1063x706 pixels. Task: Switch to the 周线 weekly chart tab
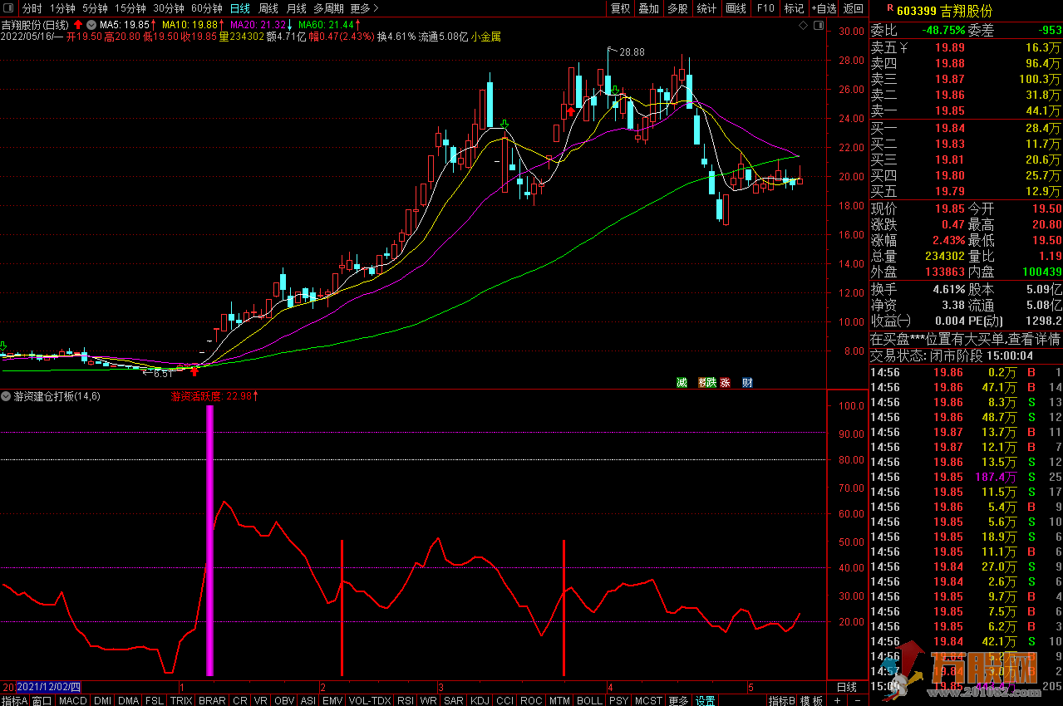[268, 8]
